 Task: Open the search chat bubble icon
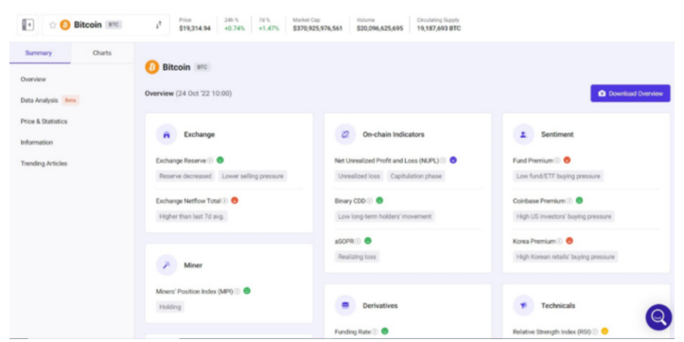pyautogui.click(x=658, y=317)
